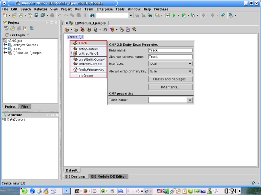261x195 pixels.
Task: Click the red X delete icon in designer toolbar
Action: (83, 30)
